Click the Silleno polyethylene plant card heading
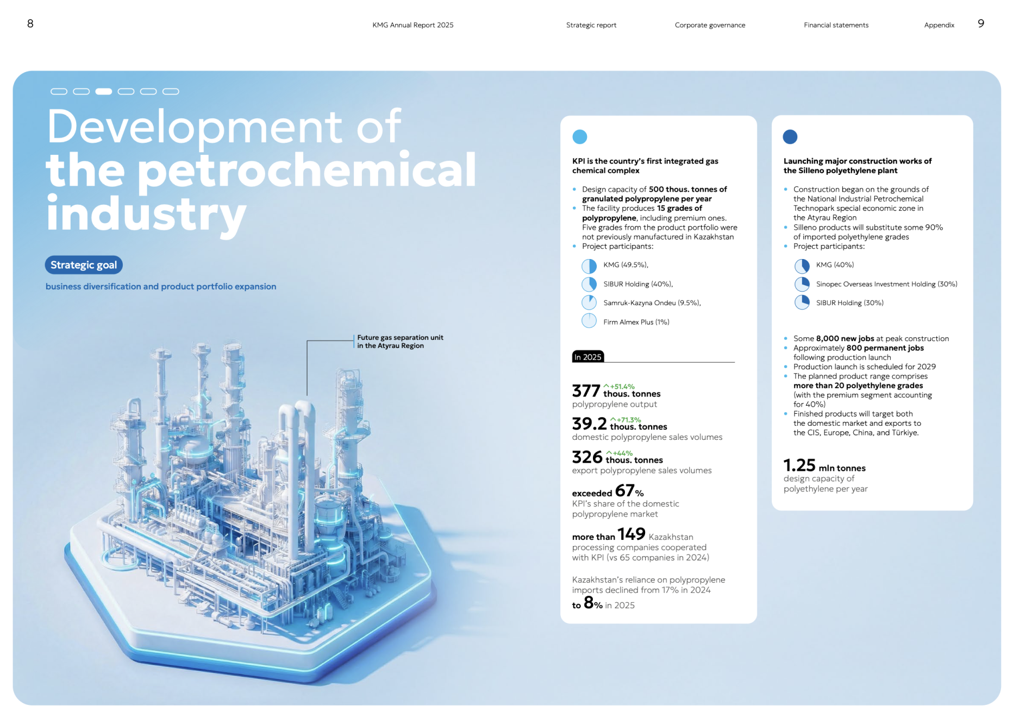Screen dimensions: 1013x719 (x=858, y=166)
